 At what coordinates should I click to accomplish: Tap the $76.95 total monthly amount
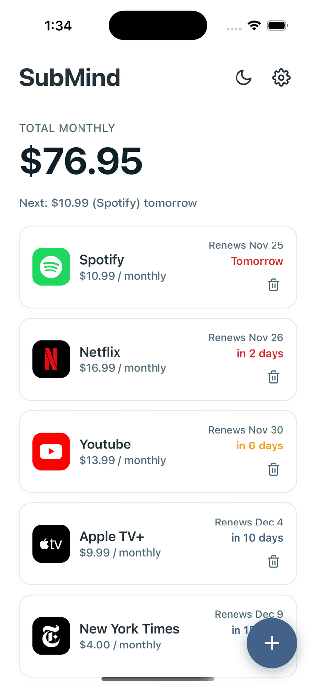tap(81, 162)
